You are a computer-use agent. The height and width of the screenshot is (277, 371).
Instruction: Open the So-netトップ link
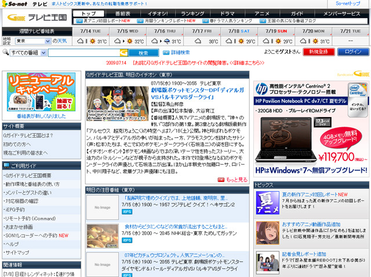pyautogui.click(x=348, y=3)
